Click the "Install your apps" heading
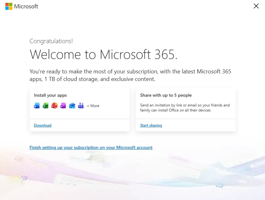 (50, 95)
